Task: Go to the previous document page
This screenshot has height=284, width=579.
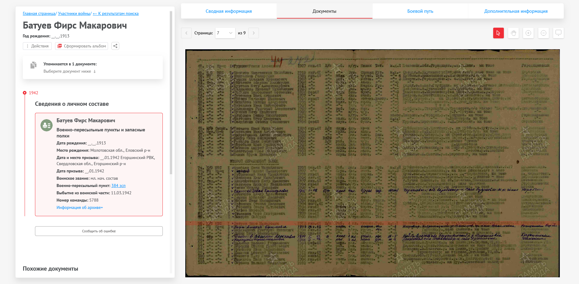Action: pyautogui.click(x=186, y=33)
